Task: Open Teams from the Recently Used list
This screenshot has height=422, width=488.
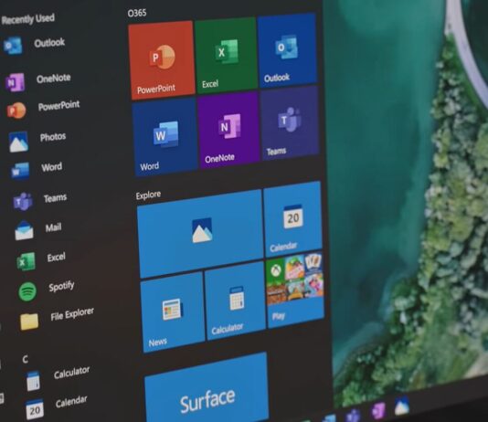Action: coord(40,200)
